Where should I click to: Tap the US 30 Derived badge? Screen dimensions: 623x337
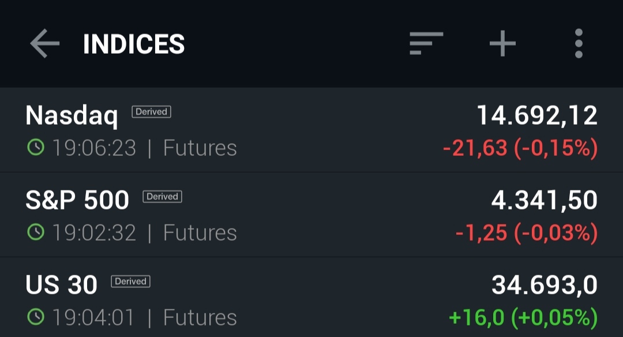pyautogui.click(x=130, y=282)
